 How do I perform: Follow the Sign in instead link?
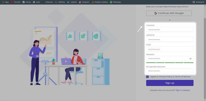[183, 90]
